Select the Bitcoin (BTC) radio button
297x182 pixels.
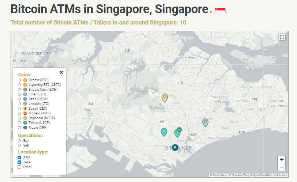click(x=19, y=80)
